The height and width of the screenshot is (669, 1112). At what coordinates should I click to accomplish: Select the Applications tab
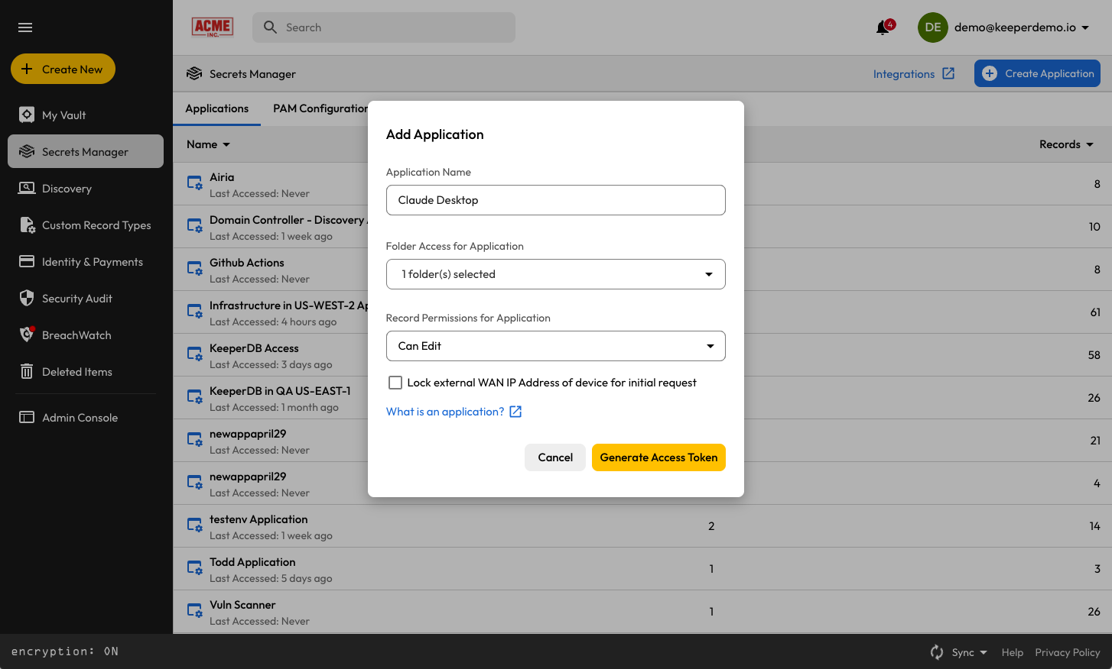click(216, 108)
